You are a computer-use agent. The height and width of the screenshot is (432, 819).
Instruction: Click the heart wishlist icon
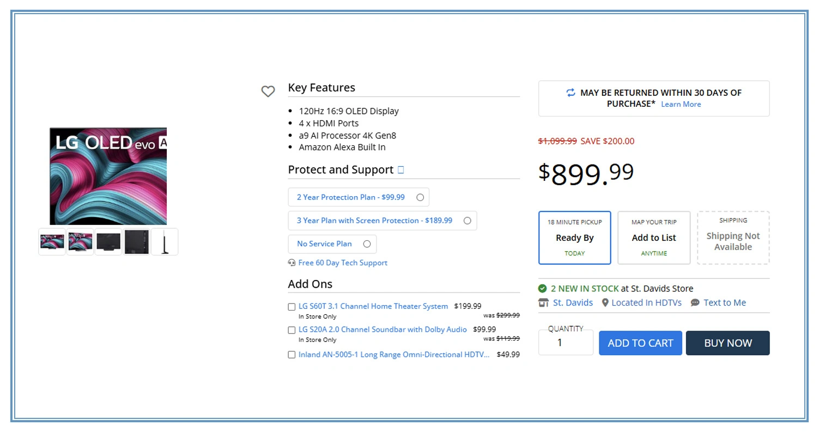point(268,92)
